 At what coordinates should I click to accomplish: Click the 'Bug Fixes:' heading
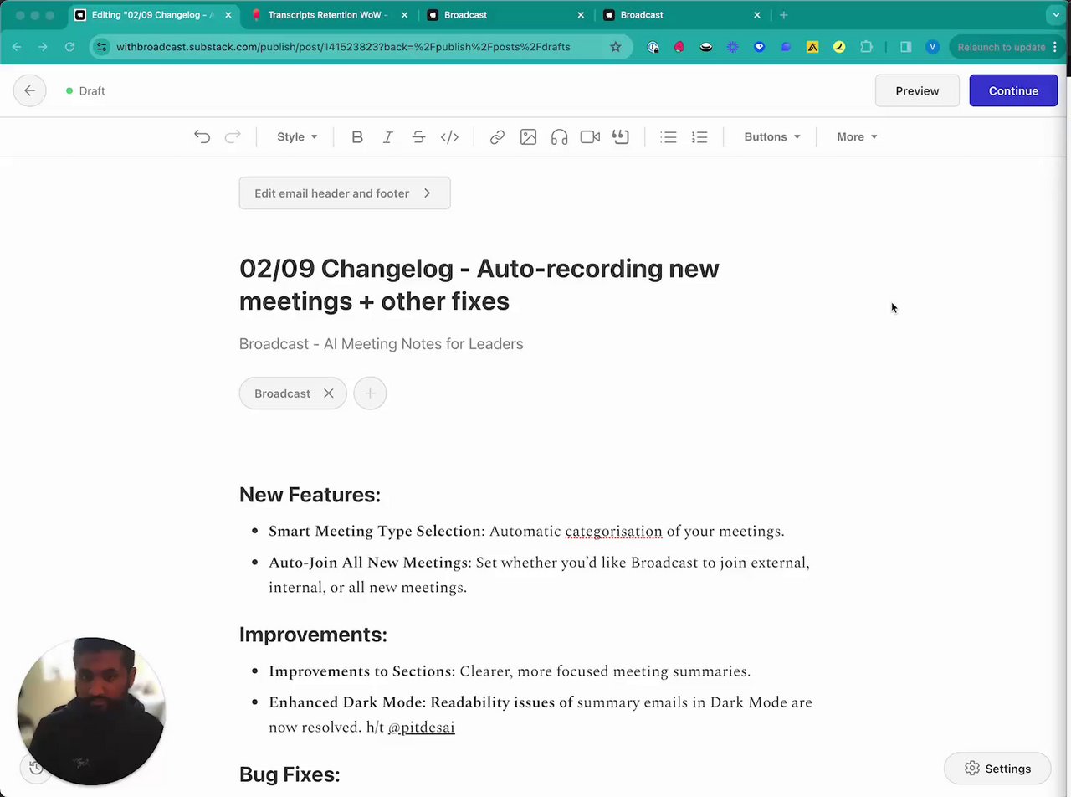click(x=290, y=774)
